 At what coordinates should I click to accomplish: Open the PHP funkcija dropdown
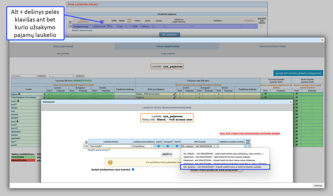[x=199, y=146]
